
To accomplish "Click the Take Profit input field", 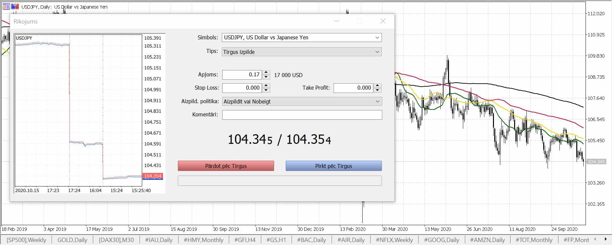I will click(x=353, y=88).
